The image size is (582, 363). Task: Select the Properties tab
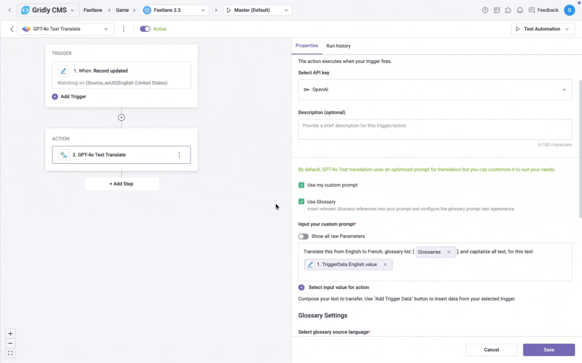pos(307,46)
